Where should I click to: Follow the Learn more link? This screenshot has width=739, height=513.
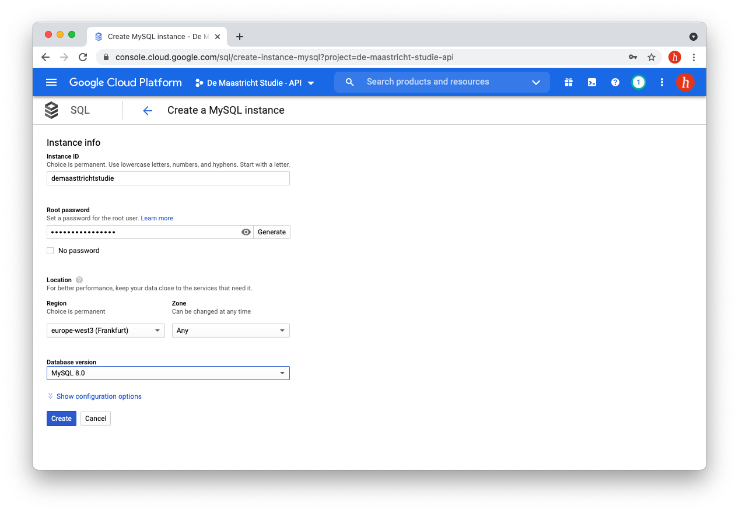coord(157,218)
